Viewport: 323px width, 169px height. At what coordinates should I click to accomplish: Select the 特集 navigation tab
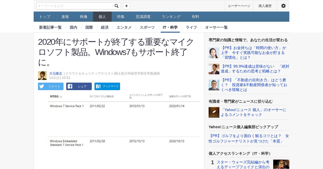(121, 17)
